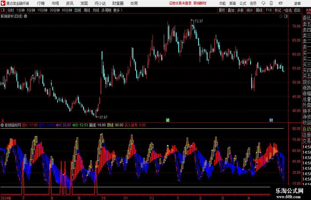This screenshot has width=311, height=200.
Task: Click the diamond icon above price axis
Action: coord(281,16)
